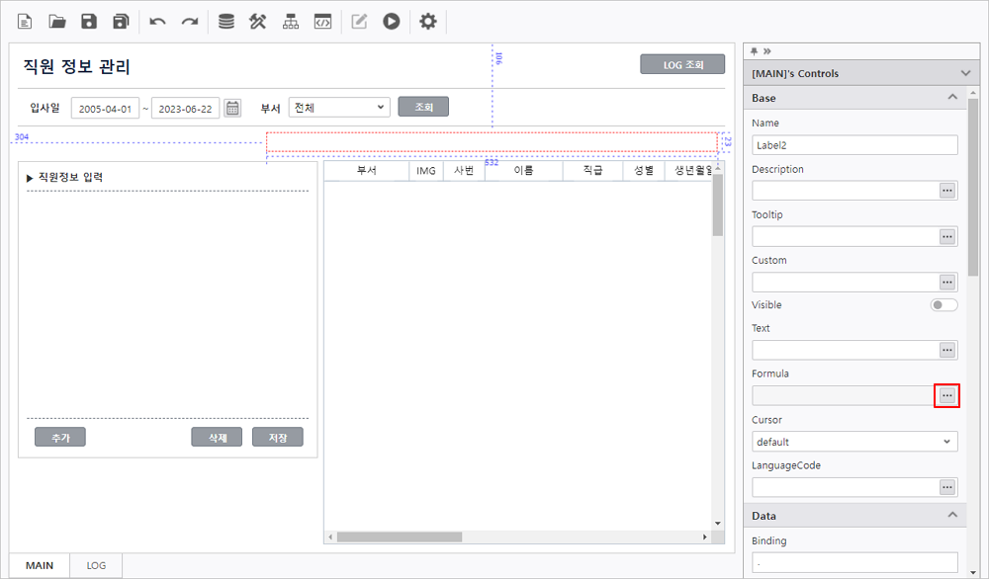The image size is (989, 579).
Task: Click the new document icon in toolbar
Action: tap(25, 21)
